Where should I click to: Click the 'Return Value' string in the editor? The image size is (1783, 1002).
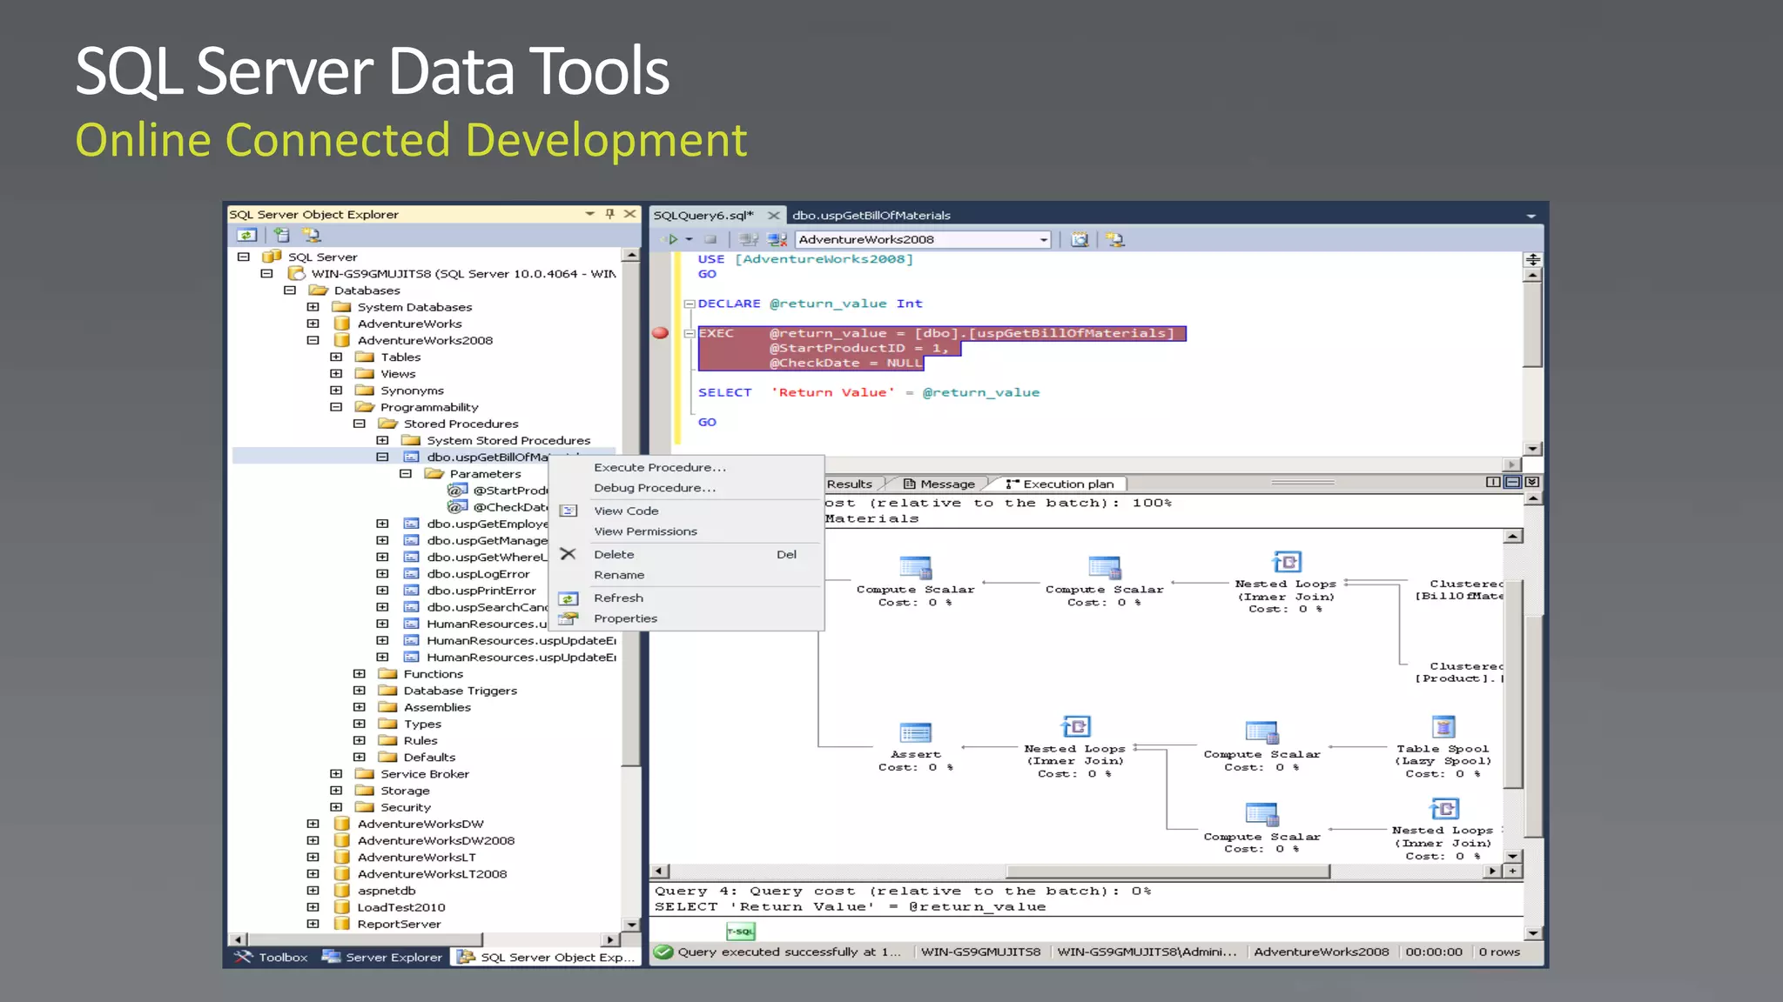[x=832, y=392]
